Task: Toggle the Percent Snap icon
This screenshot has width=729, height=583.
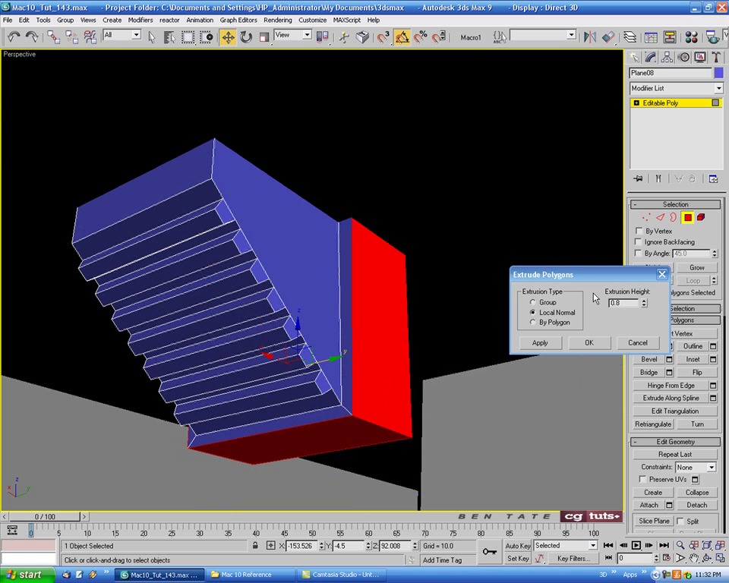Action: coord(420,36)
